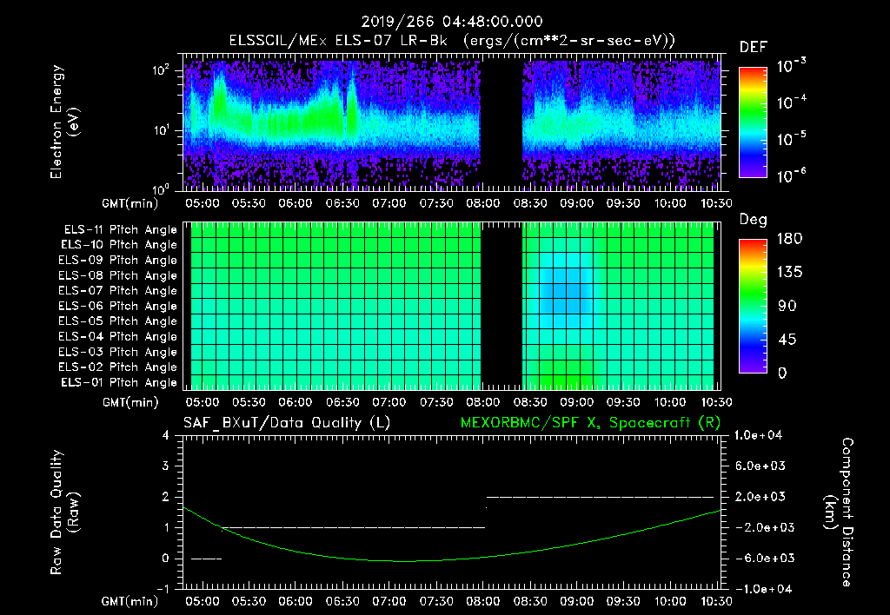The image size is (890, 615).
Task: Click the 4 tick on the data quality axis
Action: pos(165,435)
